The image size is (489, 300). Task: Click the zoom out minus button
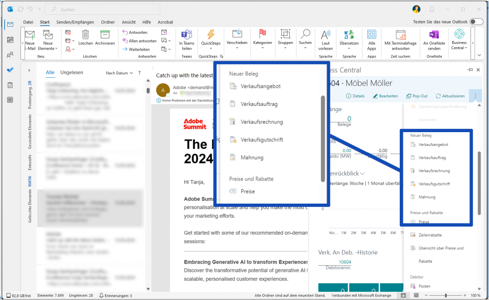pyautogui.click(x=426, y=295)
